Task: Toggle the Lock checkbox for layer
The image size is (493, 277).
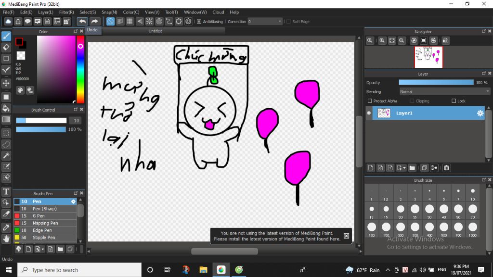Action: (454, 101)
